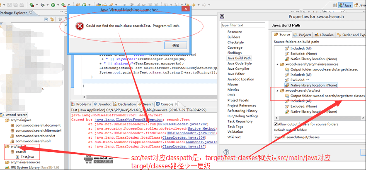Viewport: 366px width, 170px height.
Task: Toggle Allow output folders for source folders
Action: coord(276,124)
